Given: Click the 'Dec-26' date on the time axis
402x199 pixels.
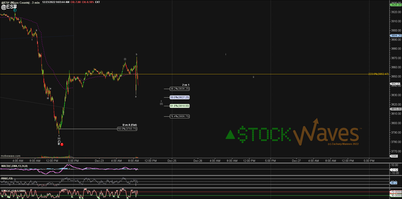Looking at the screenshot, I should (x=198, y=161).
